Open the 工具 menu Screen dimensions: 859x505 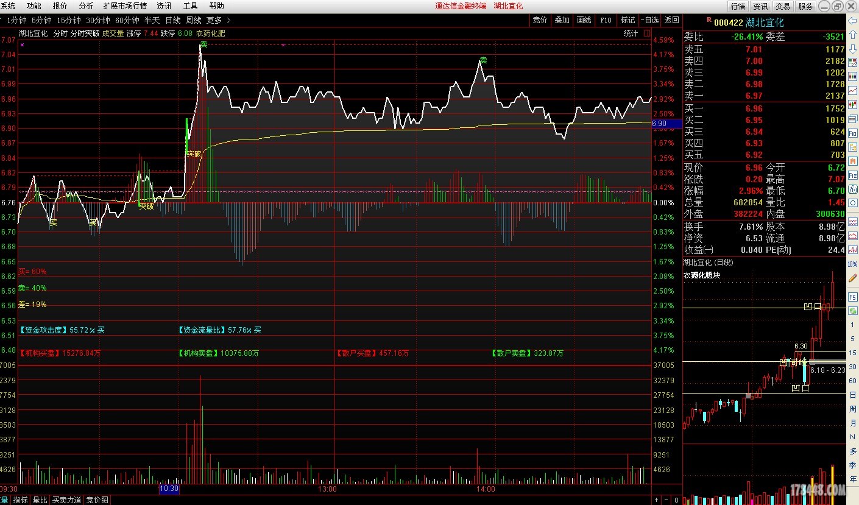(x=191, y=6)
